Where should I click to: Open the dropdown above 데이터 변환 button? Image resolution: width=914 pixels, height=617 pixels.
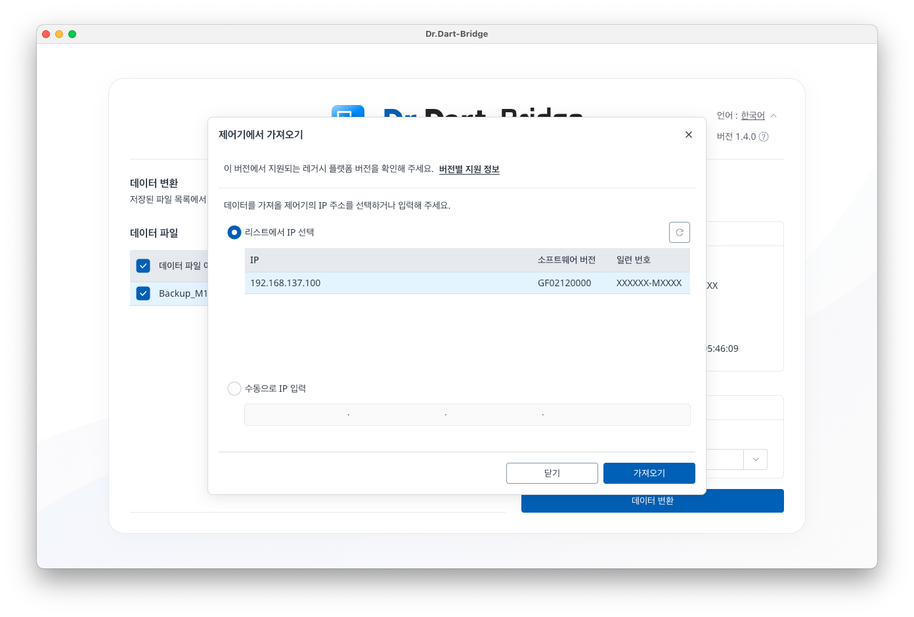(755, 459)
